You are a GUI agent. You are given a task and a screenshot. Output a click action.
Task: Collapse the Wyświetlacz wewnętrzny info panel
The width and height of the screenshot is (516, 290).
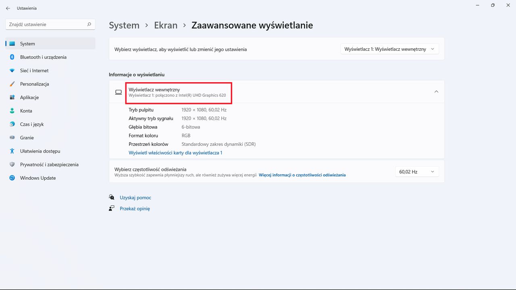[436, 91]
